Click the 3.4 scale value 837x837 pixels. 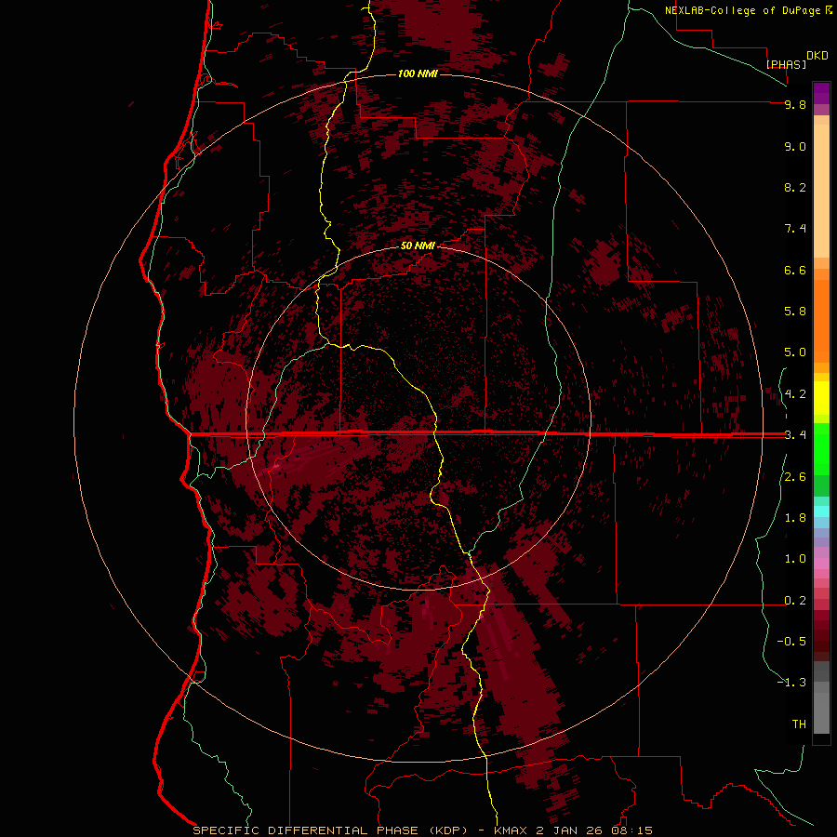[795, 435]
